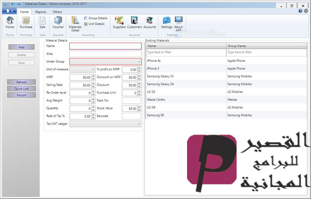Image resolution: width=311 pixels, height=199 pixels.
Task: Adjust the Purchase Unit stepper
Action: pos(139,93)
